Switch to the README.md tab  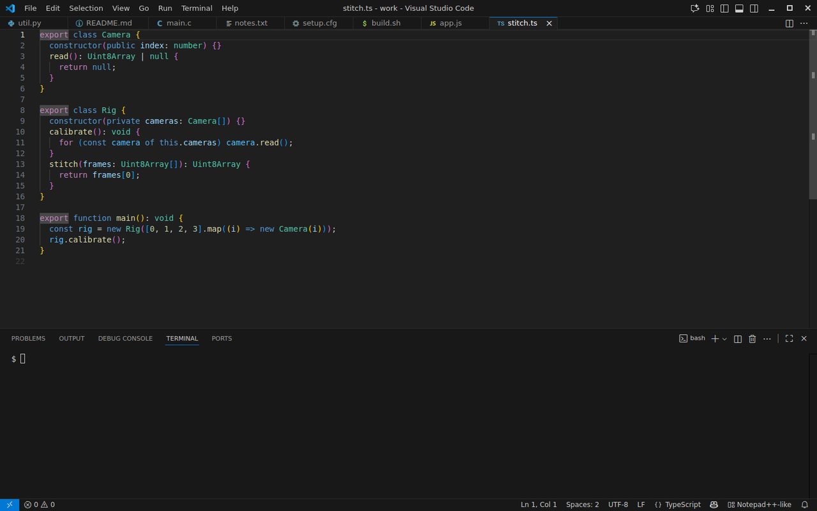(x=109, y=23)
